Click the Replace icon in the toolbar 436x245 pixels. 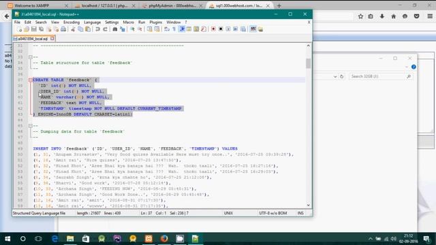point(123,29)
